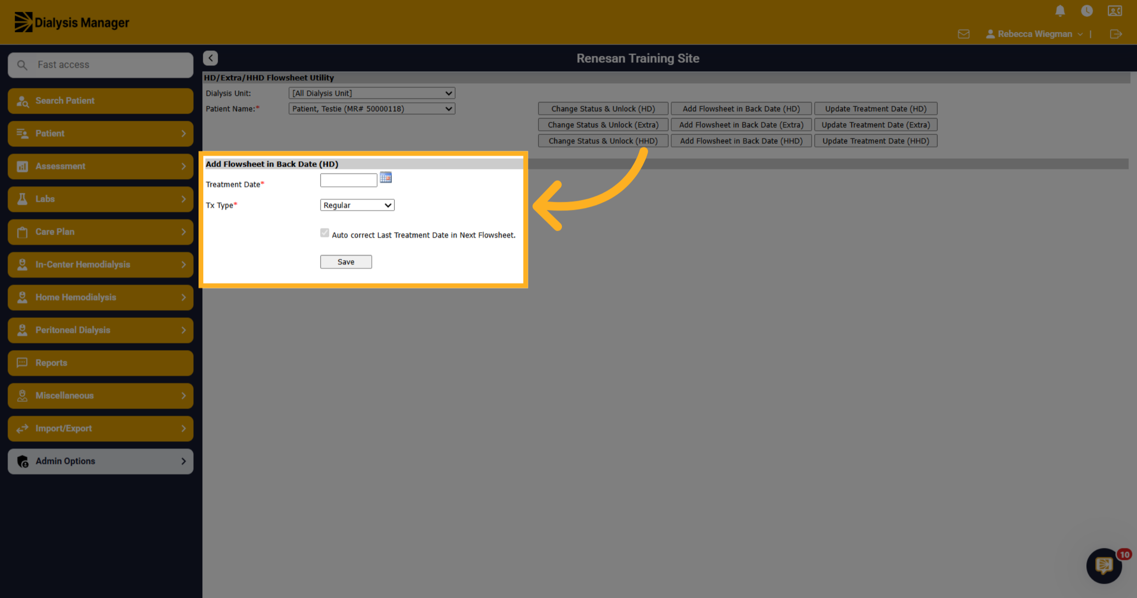The height and width of the screenshot is (598, 1137).
Task: Open the Treatment Date calendar picker
Action: [x=386, y=178]
